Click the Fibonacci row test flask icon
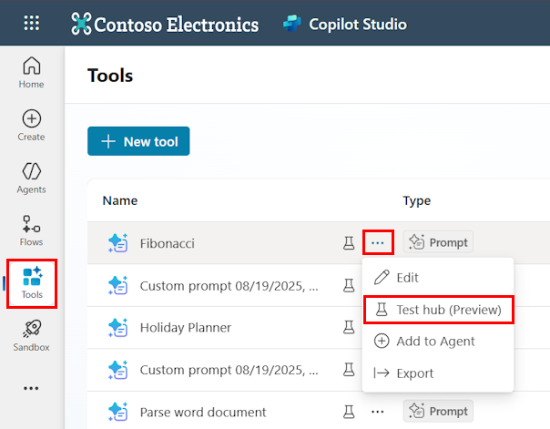Viewport: 550px width, 429px height. 347,243
